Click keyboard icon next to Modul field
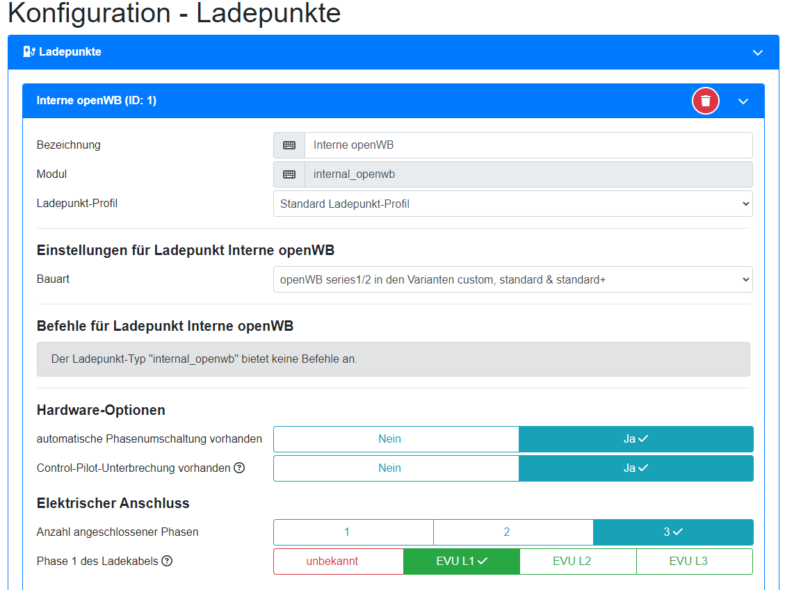This screenshot has width=785, height=590. click(289, 174)
